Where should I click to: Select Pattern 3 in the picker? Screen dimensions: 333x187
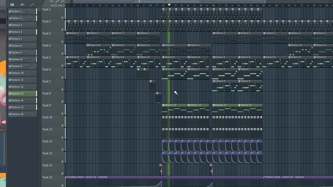click(22, 25)
